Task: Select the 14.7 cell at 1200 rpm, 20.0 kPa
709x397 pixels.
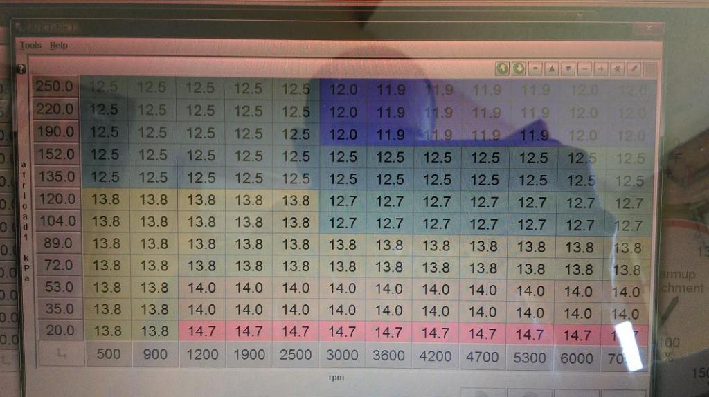Action: (201, 332)
